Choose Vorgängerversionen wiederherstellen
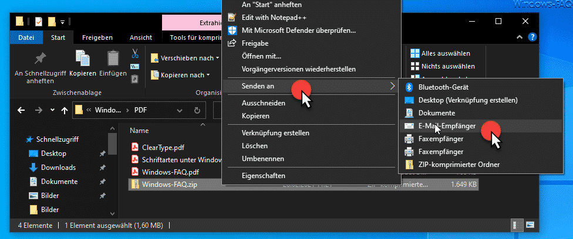Viewport: 573px width, 239px height. pos(310,69)
